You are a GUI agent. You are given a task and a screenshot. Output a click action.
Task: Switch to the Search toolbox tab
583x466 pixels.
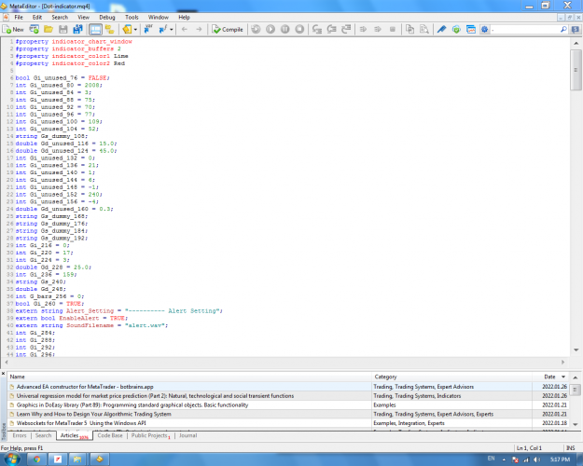pyautogui.click(x=43, y=435)
